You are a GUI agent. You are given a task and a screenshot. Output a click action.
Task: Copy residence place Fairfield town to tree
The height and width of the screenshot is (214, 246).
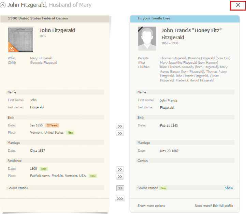point(120,177)
